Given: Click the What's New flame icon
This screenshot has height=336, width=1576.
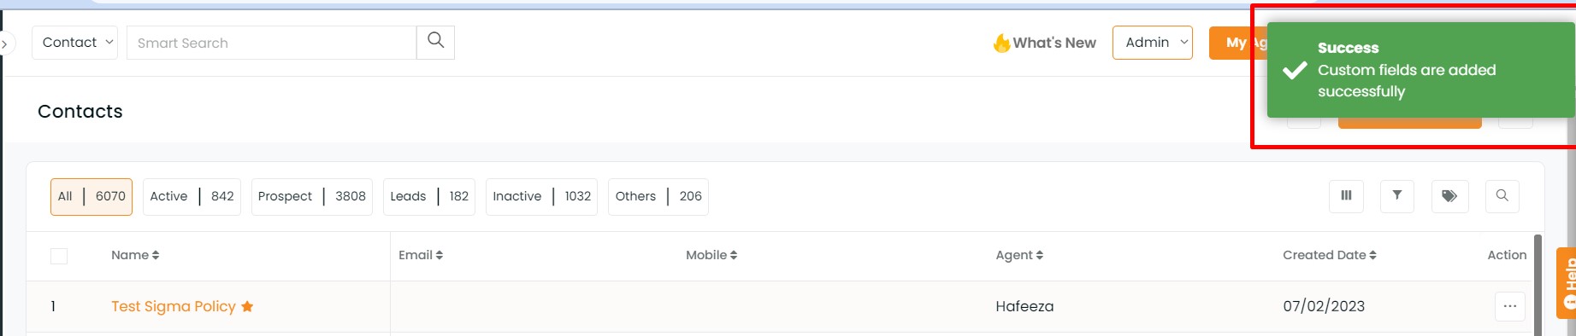Looking at the screenshot, I should [x=1001, y=43].
